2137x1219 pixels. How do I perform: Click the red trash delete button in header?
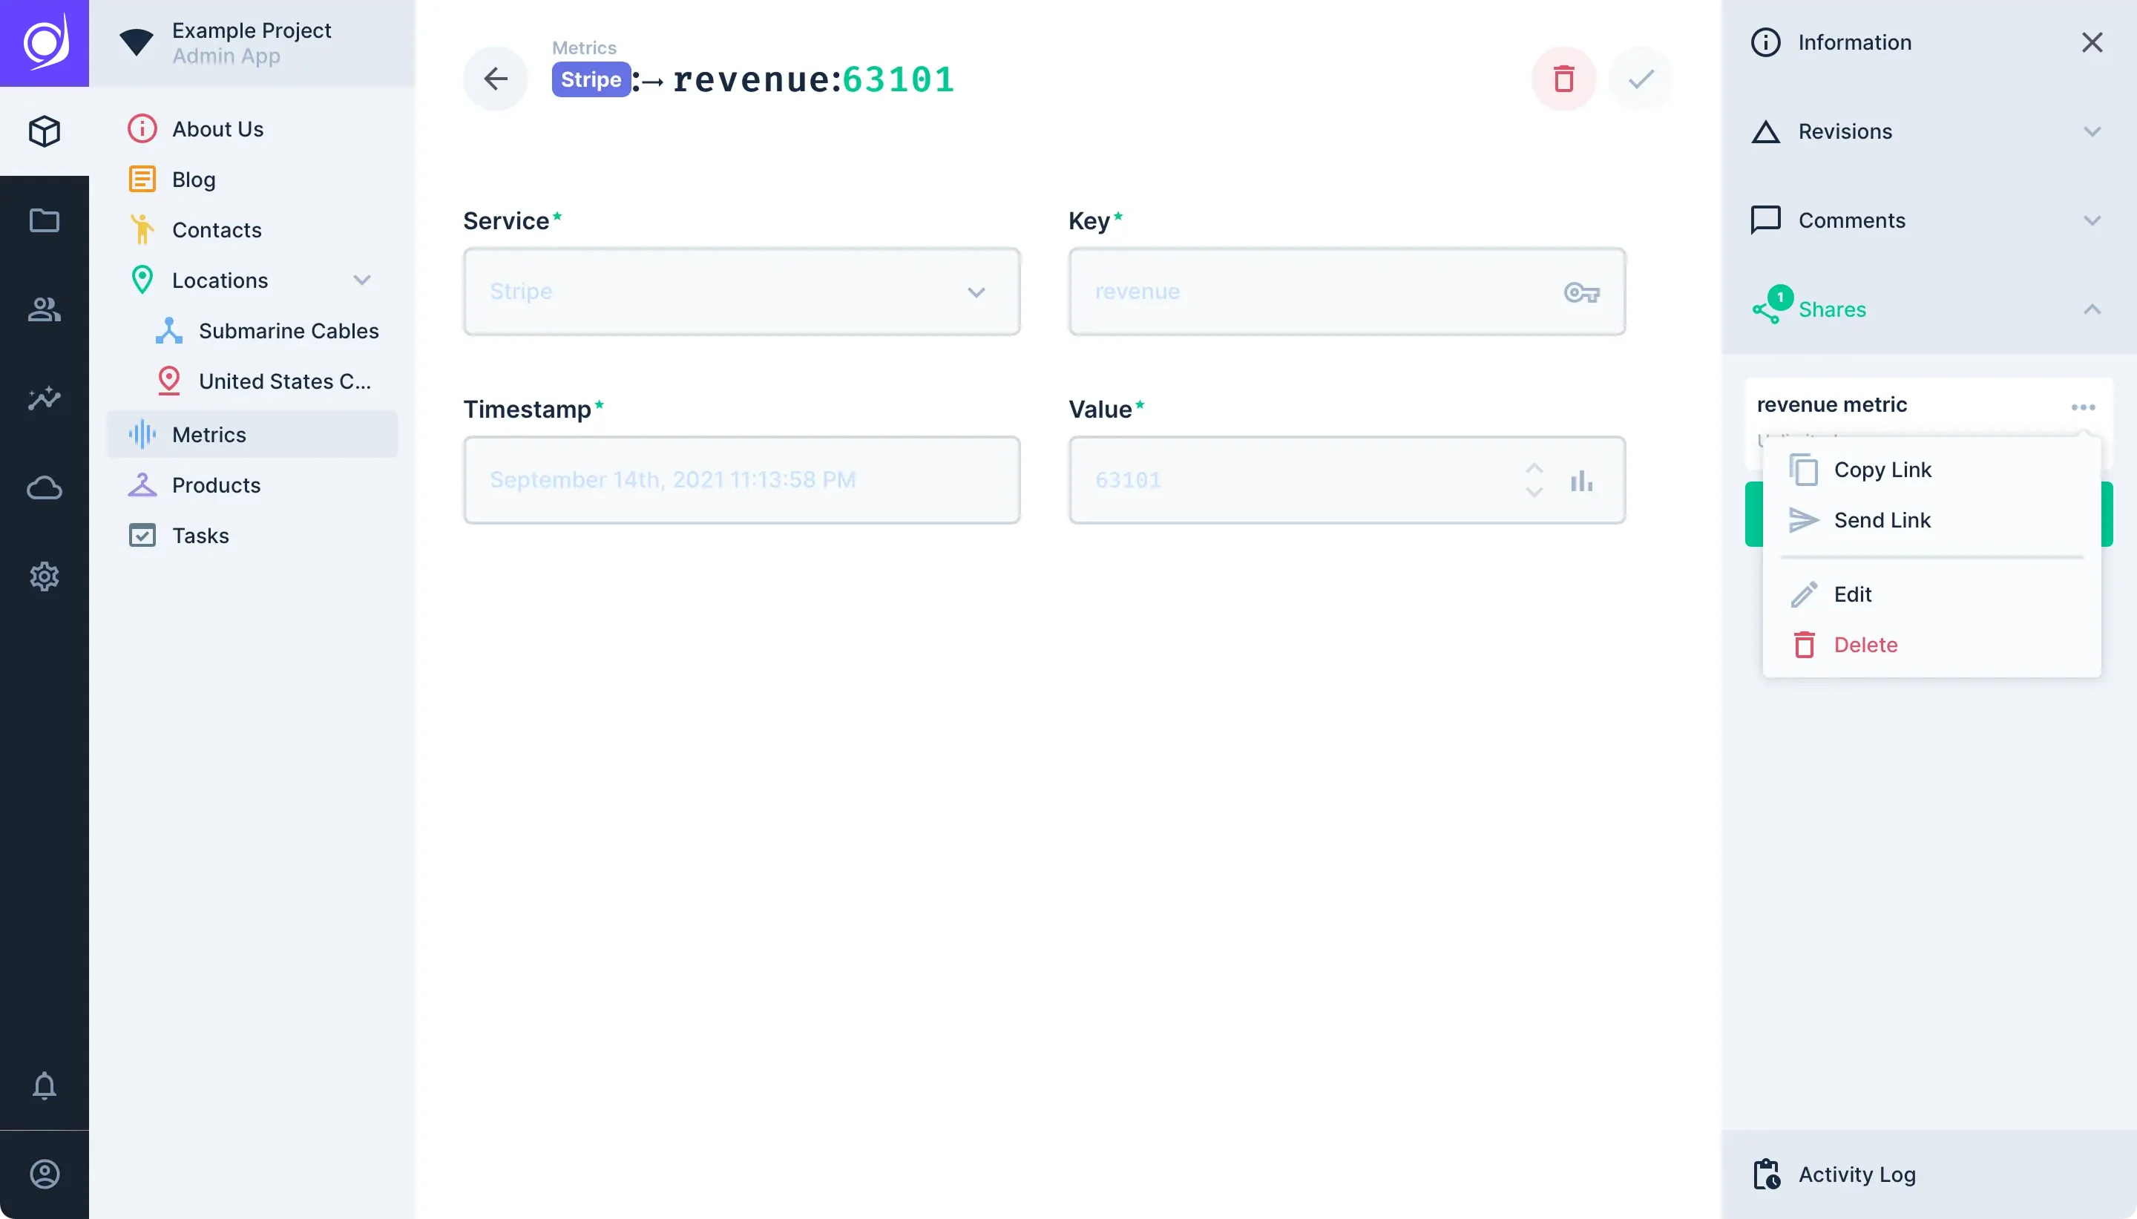pos(1563,79)
